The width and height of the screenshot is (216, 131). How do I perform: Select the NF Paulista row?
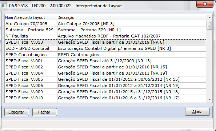(105, 36)
